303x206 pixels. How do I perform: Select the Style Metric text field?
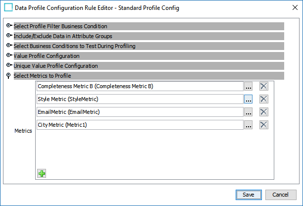coord(140,99)
